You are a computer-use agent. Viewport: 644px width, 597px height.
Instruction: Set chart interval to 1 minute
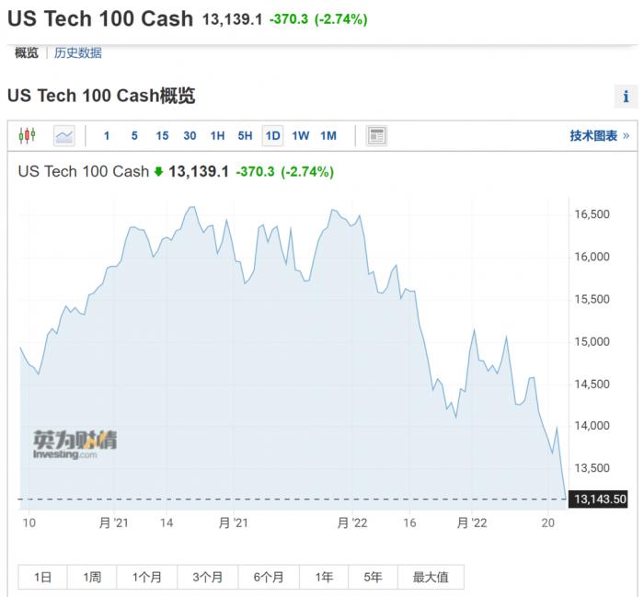[107, 136]
